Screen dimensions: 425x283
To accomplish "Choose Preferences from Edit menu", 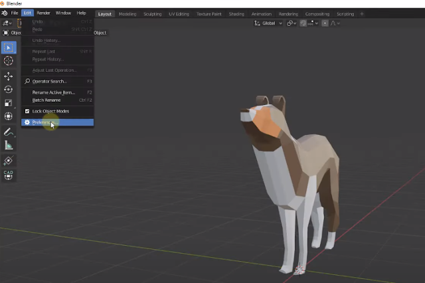I will coord(58,122).
